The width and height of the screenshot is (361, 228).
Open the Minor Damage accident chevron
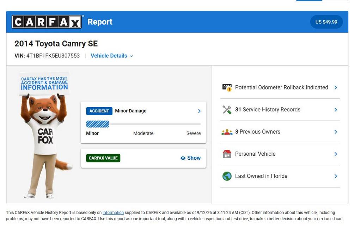[x=200, y=111]
